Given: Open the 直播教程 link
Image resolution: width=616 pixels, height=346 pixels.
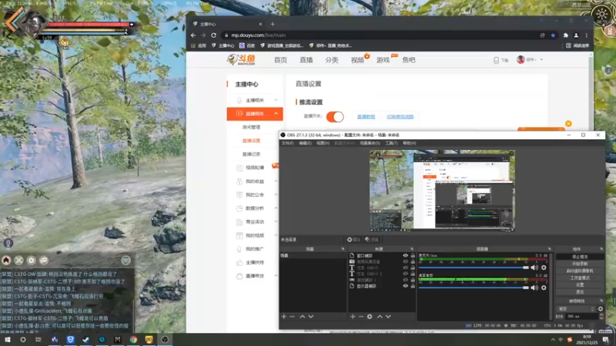Looking at the screenshot, I should point(367,117).
